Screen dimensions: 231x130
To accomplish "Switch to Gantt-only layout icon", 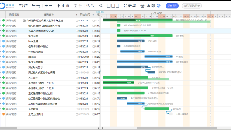I will [118, 6].
